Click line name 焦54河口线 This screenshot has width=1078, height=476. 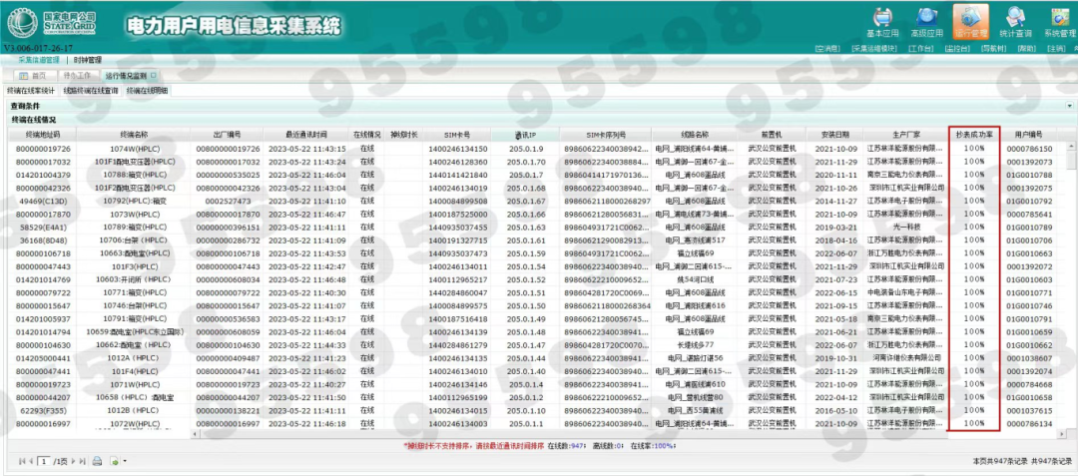pyautogui.click(x=695, y=279)
